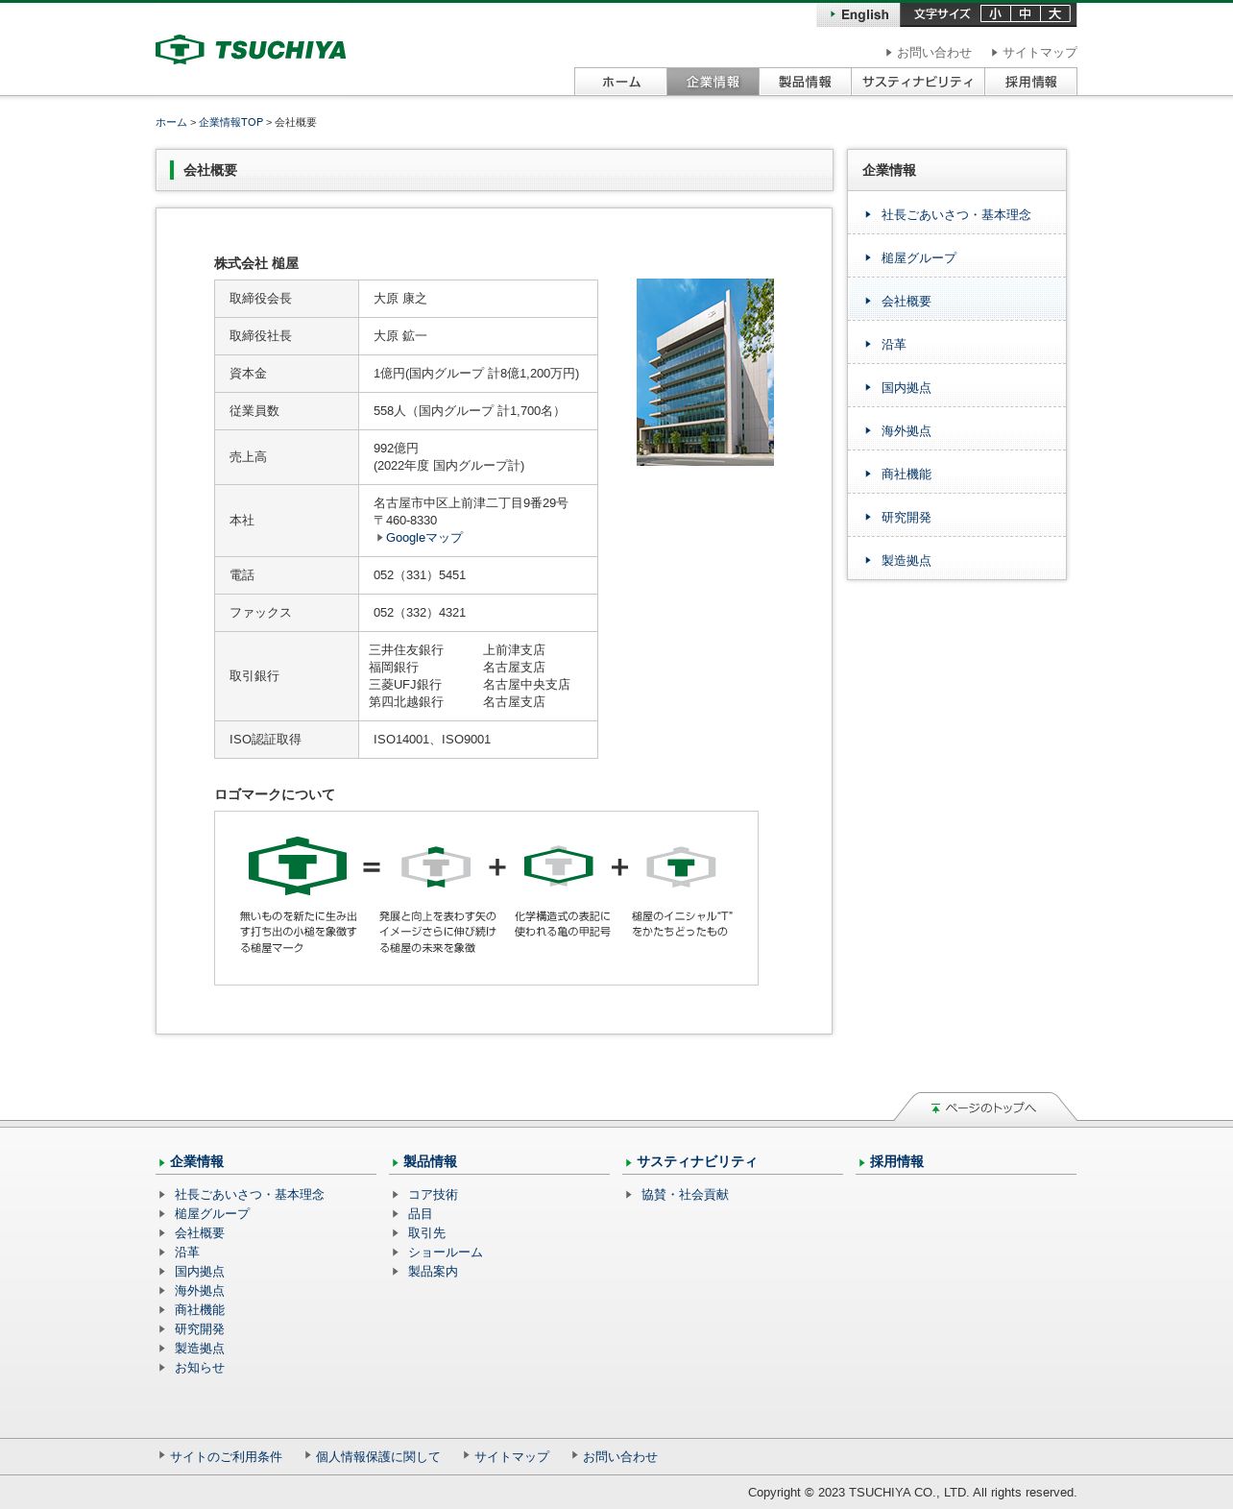Open footer link 沿革
1233x1509 pixels.
tap(186, 1253)
